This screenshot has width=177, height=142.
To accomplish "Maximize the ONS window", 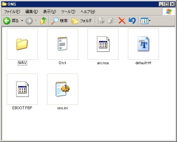I will (x=167, y=4).
